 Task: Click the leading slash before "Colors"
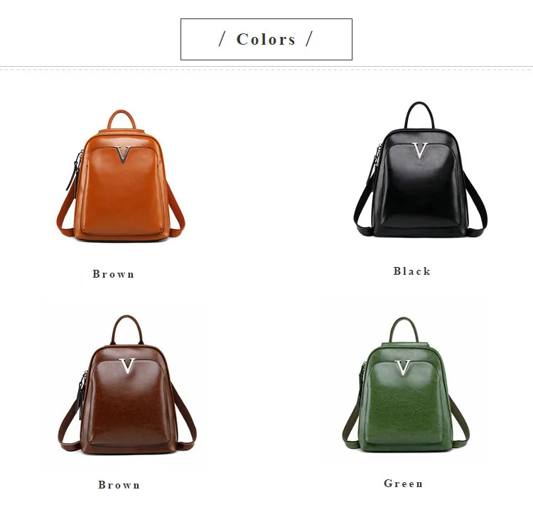click(x=222, y=39)
